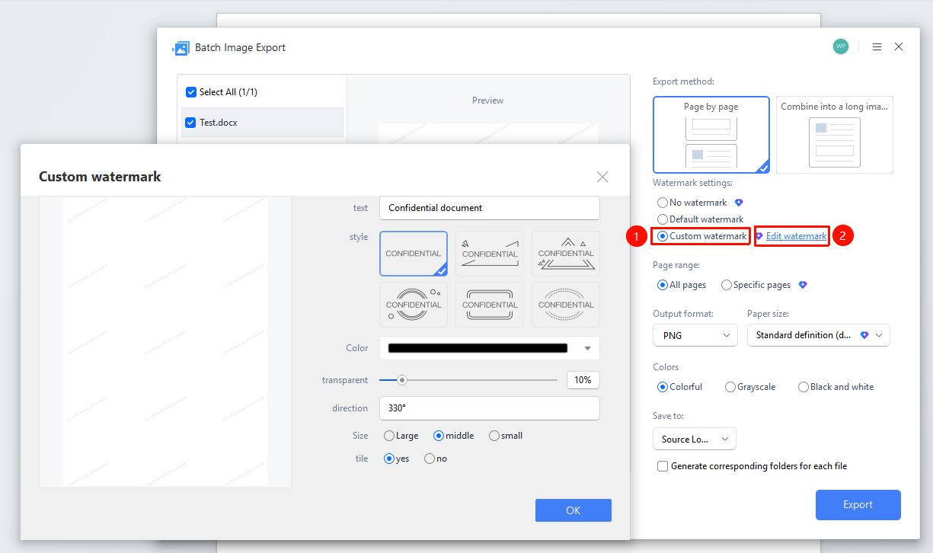Open the WP user avatar
The height and width of the screenshot is (553, 933).
pyautogui.click(x=841, y=46)
